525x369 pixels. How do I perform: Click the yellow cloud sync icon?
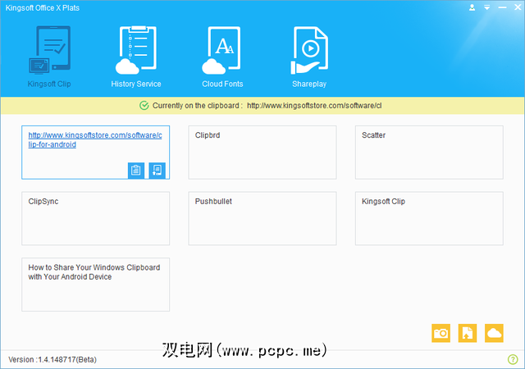pos(494,333)
